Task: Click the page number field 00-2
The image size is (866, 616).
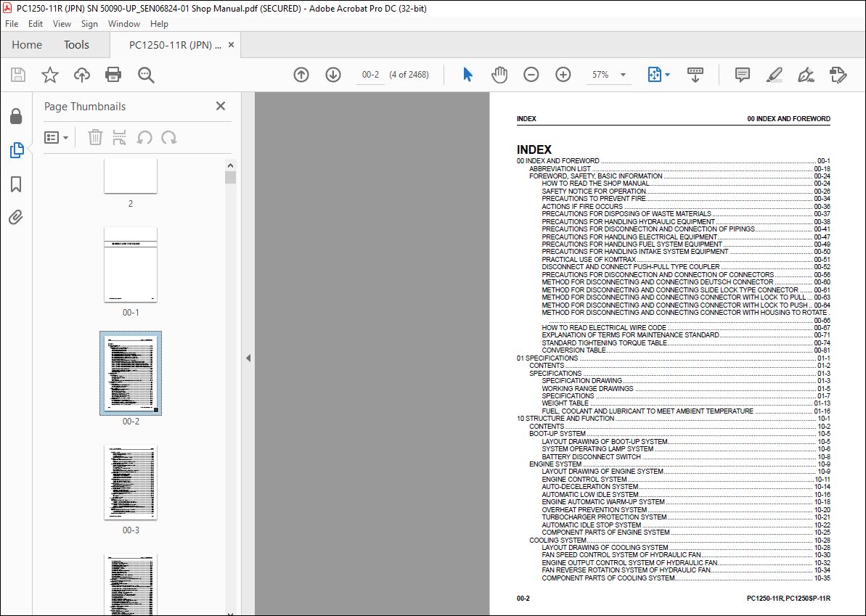Action: click(x=370, y=75)
